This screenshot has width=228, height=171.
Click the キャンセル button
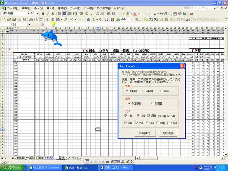point(168,133)
